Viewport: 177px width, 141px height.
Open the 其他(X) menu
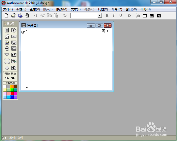103,9
